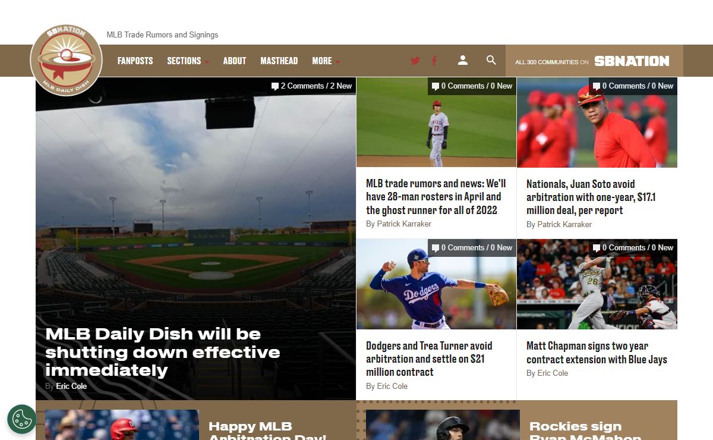Open the search magnifier icon
The image size is (713, 440).
coord(491,60)
